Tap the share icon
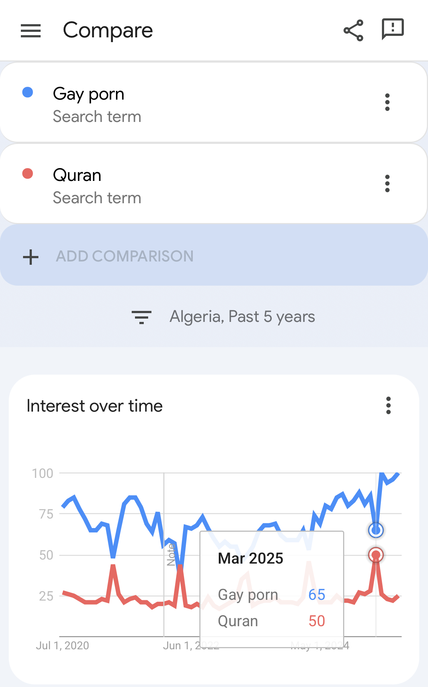 [353, 30]
